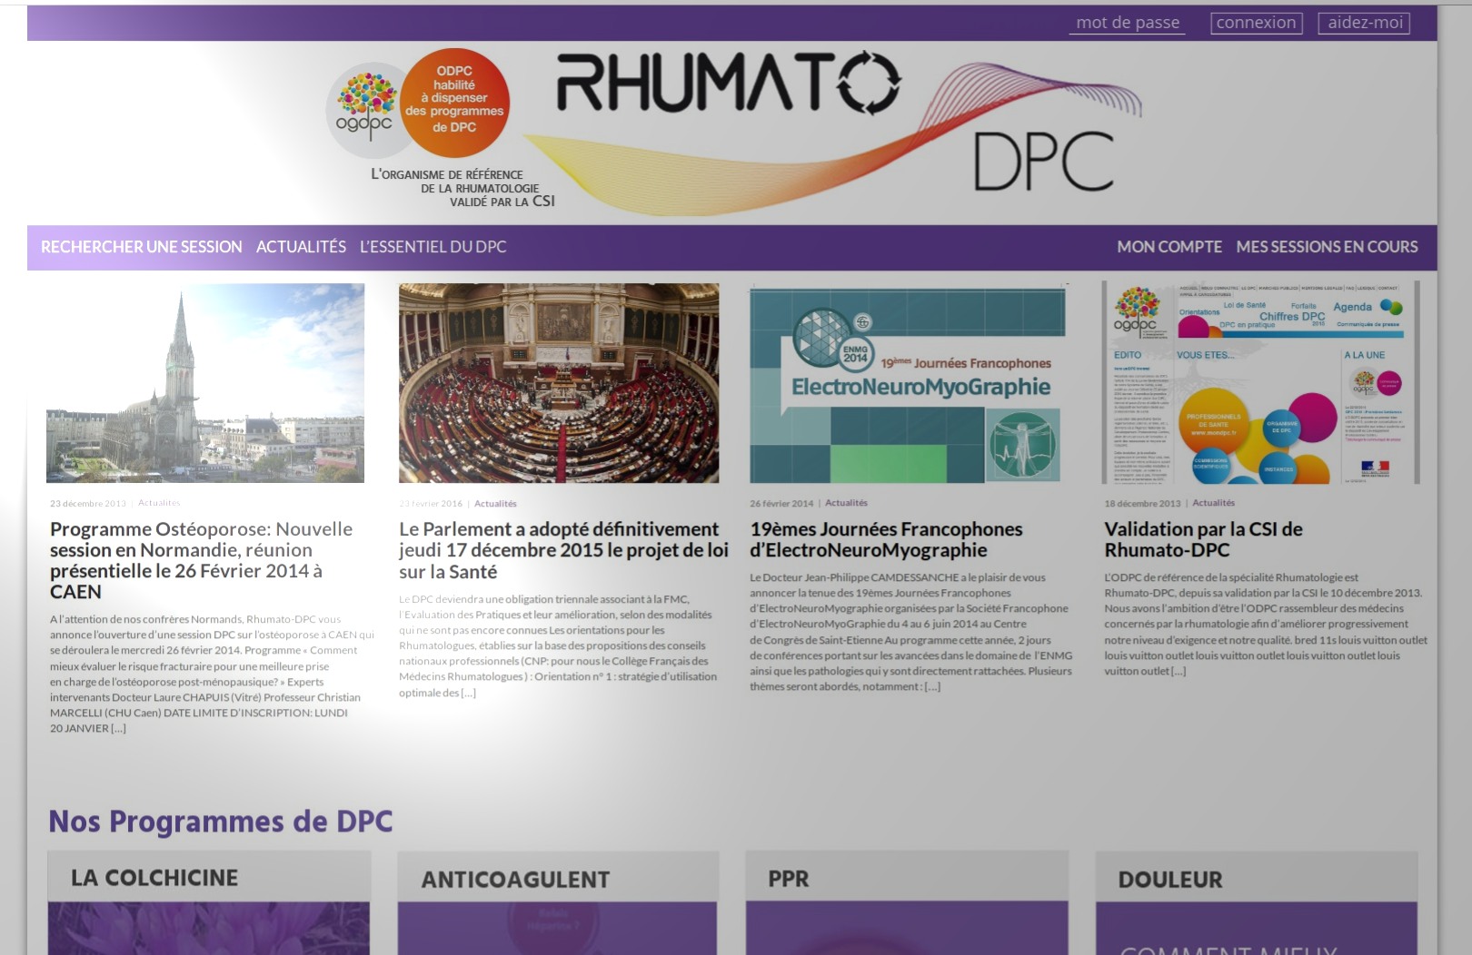Open Validation par la CSI article title
The width and height of the screenshot is (1472, 955).
[x=1203, y=539]
